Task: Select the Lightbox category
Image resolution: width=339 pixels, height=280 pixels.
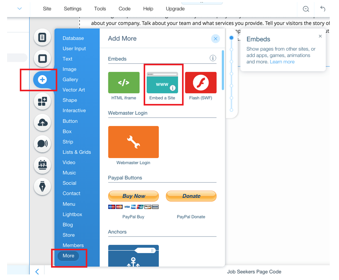Action: tap(72, 214)
